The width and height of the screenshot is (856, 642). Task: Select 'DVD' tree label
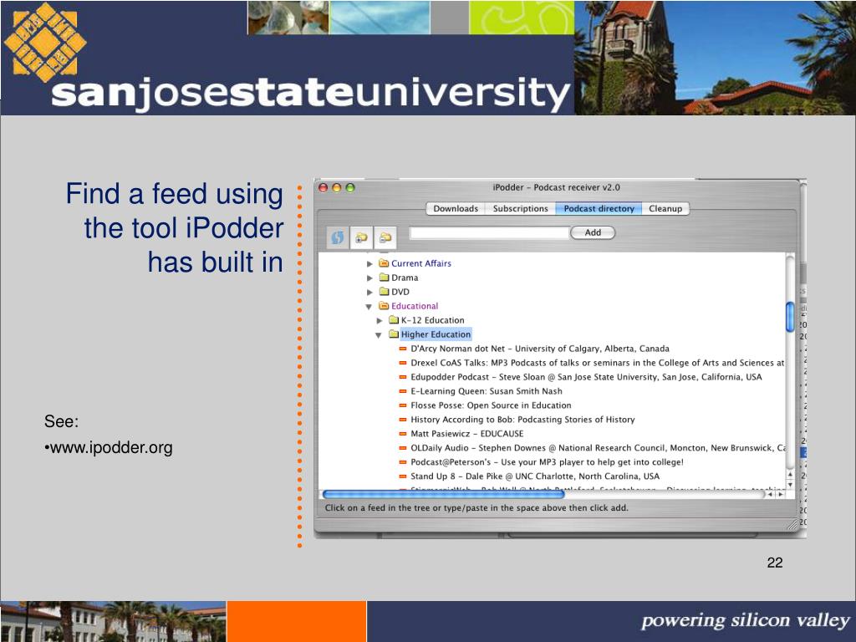[x=400, y=292]
